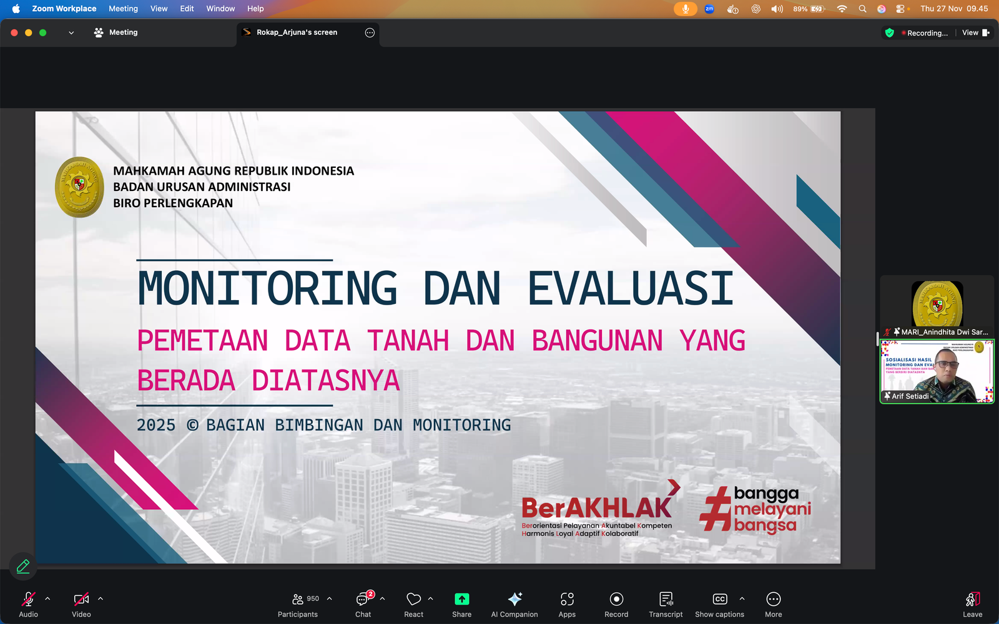Image resolution: width=999 pixels, height=624 pixels.
Task: Enable Show captions
Action: click(x=720, y=598)
